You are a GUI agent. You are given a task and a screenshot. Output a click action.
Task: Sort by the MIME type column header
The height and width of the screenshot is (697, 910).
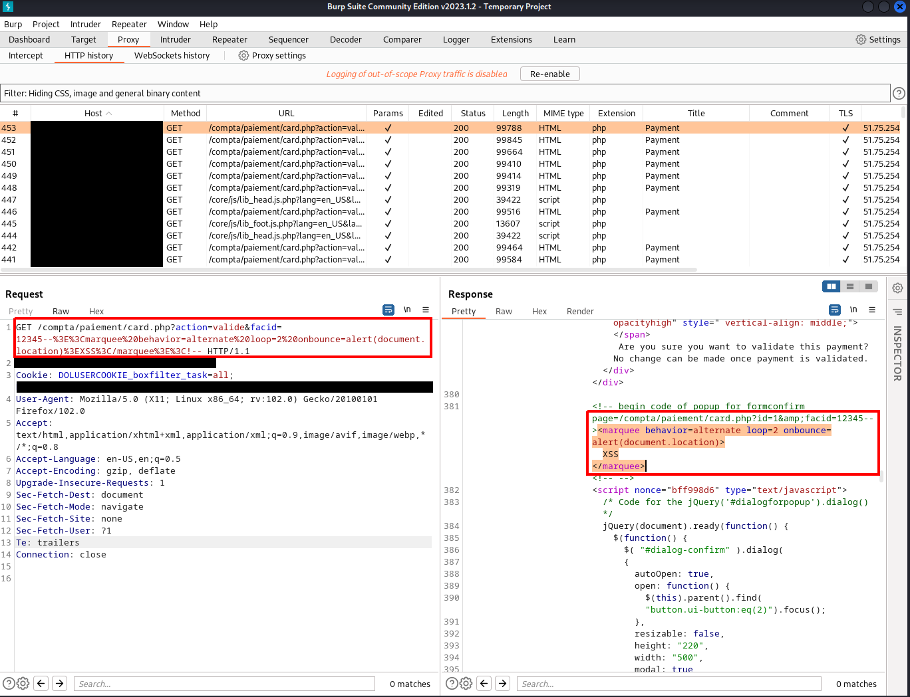pos(563,113)
